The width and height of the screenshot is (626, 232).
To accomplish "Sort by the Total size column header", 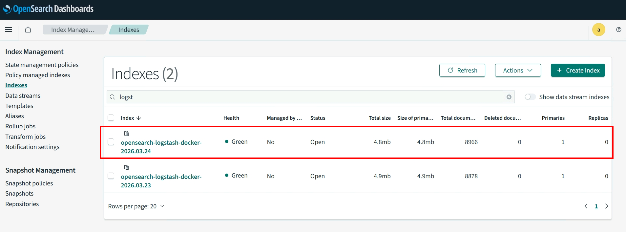I will point(380,118).
